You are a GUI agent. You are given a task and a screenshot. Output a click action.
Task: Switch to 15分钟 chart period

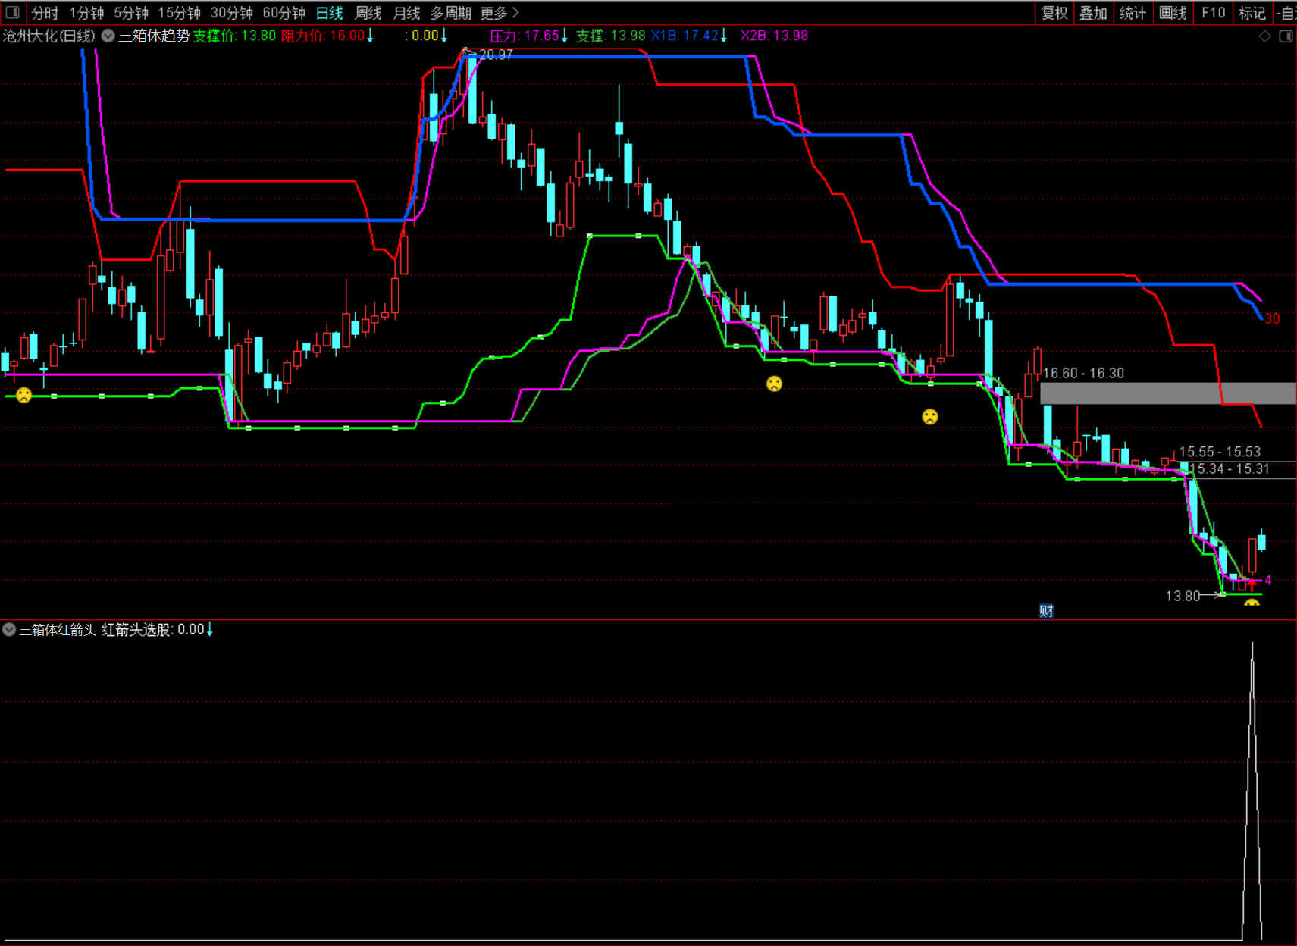tap(179, 13)
